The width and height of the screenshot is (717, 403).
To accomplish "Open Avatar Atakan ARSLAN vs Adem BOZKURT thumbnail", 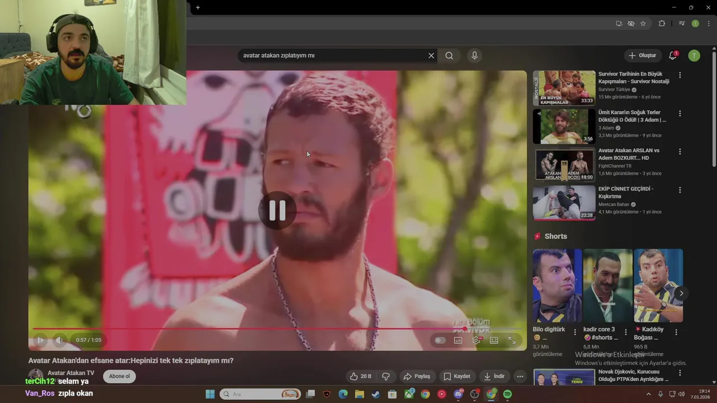I will (x=564, y=165).
